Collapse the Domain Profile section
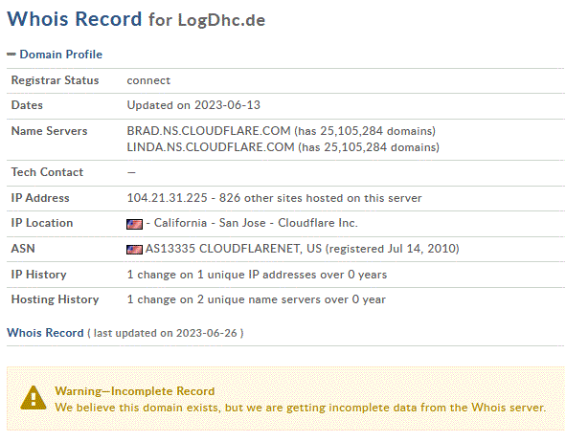566x442 pixels. click(11, 55)
